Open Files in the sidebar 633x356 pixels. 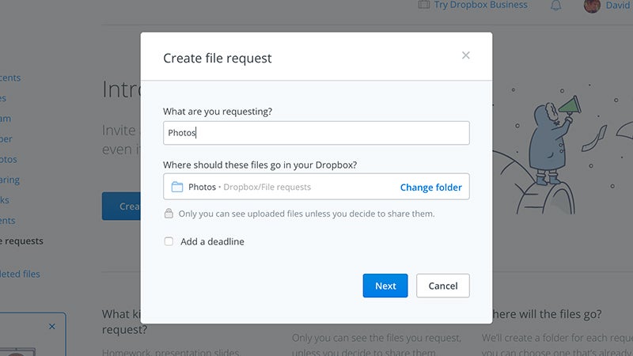pyautogui.click(x=3, y=98)
